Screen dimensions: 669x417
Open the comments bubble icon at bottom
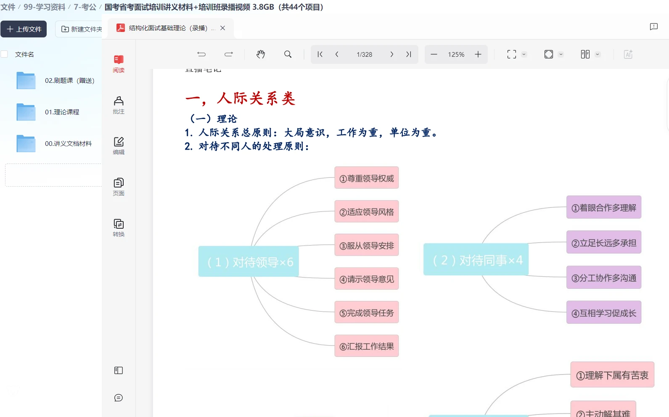coord(119,398)
